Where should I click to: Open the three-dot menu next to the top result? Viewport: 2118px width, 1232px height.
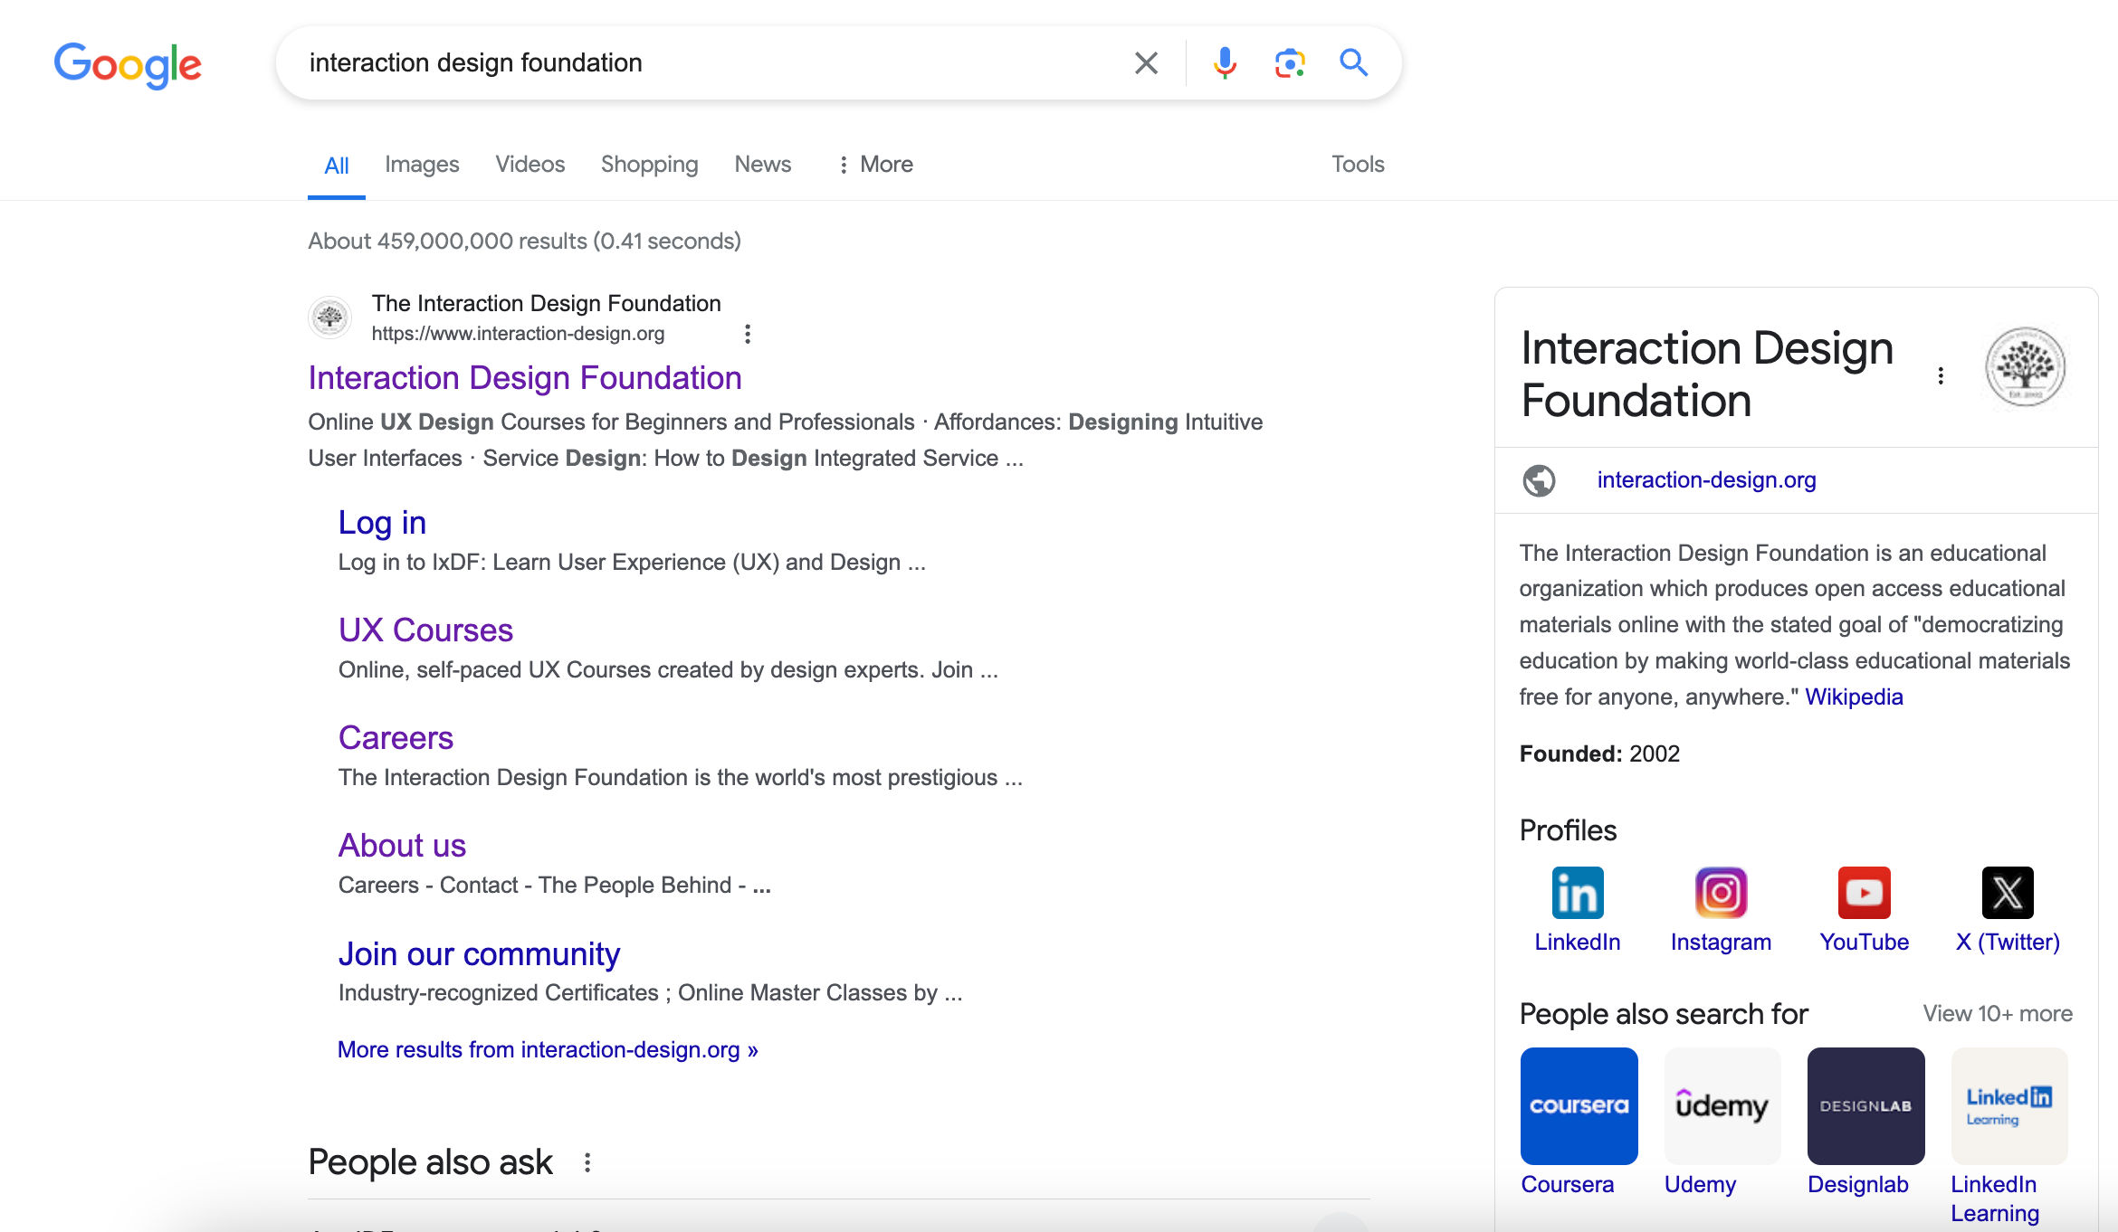pyautogui.click(x=748, y=334)
